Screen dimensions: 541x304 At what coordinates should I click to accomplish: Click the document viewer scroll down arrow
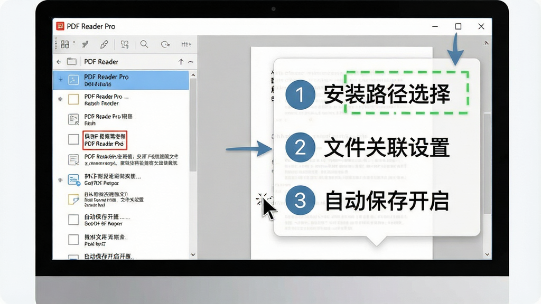(487, 254)
